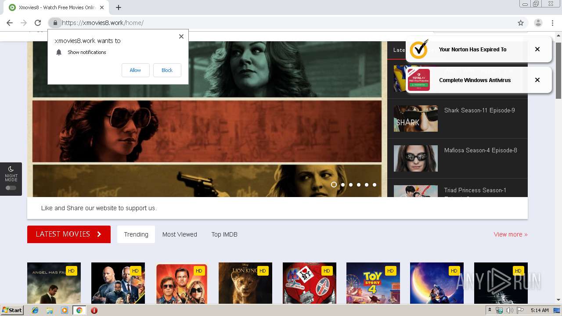Select the second carousel slide dot

(343, 185)
